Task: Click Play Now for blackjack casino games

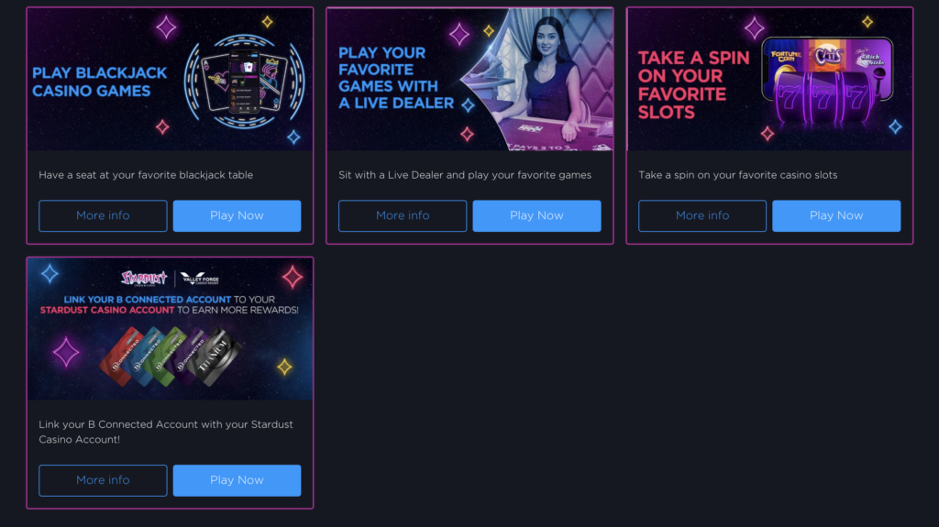Action: tap(237, 215)
